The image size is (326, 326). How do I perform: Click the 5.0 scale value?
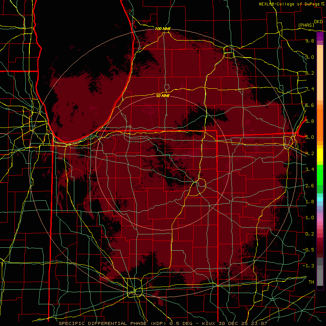pos(310,137)
